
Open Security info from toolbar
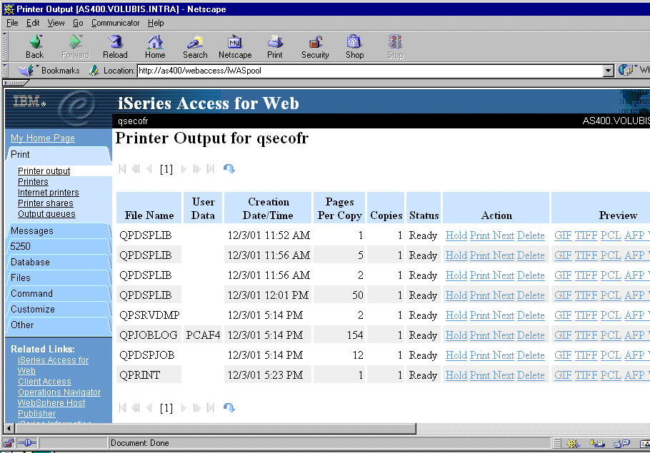(x=315, y=46)
